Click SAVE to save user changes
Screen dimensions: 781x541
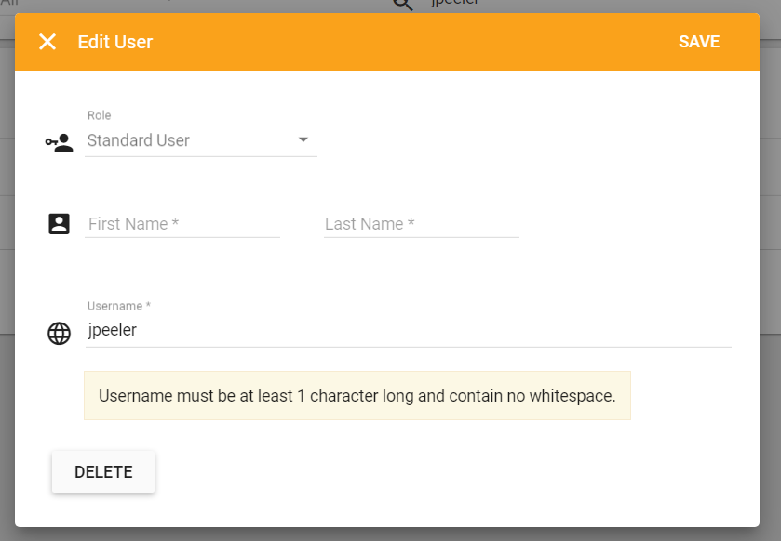click(698, 42)
